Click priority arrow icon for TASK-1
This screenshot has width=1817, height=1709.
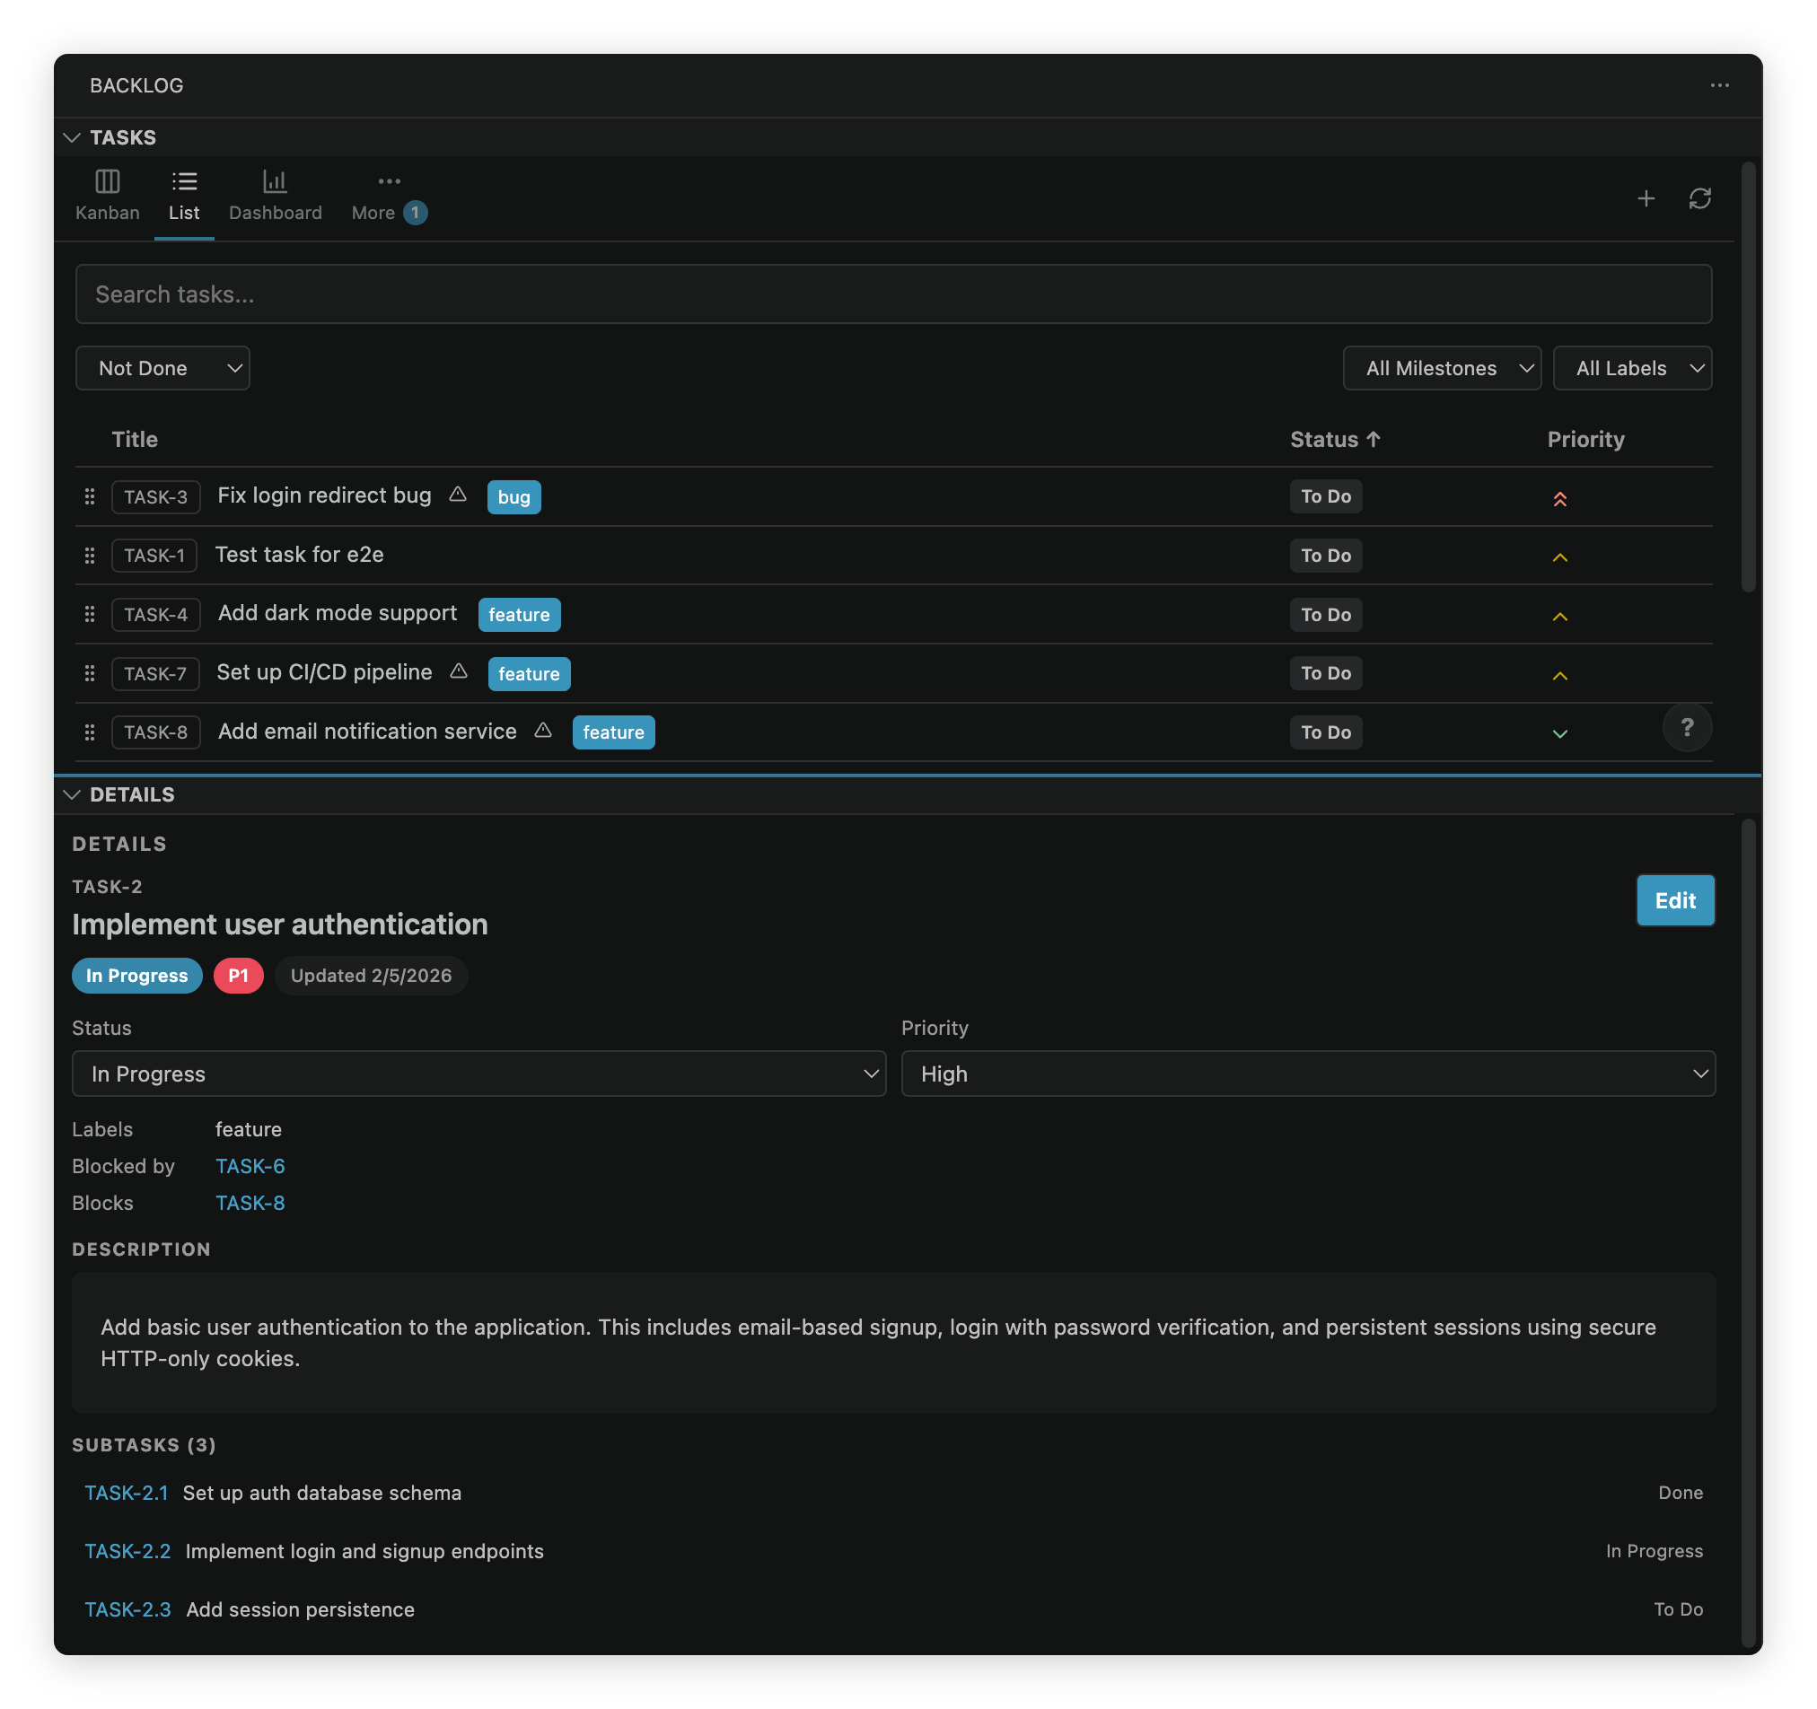pos(1559,557)
